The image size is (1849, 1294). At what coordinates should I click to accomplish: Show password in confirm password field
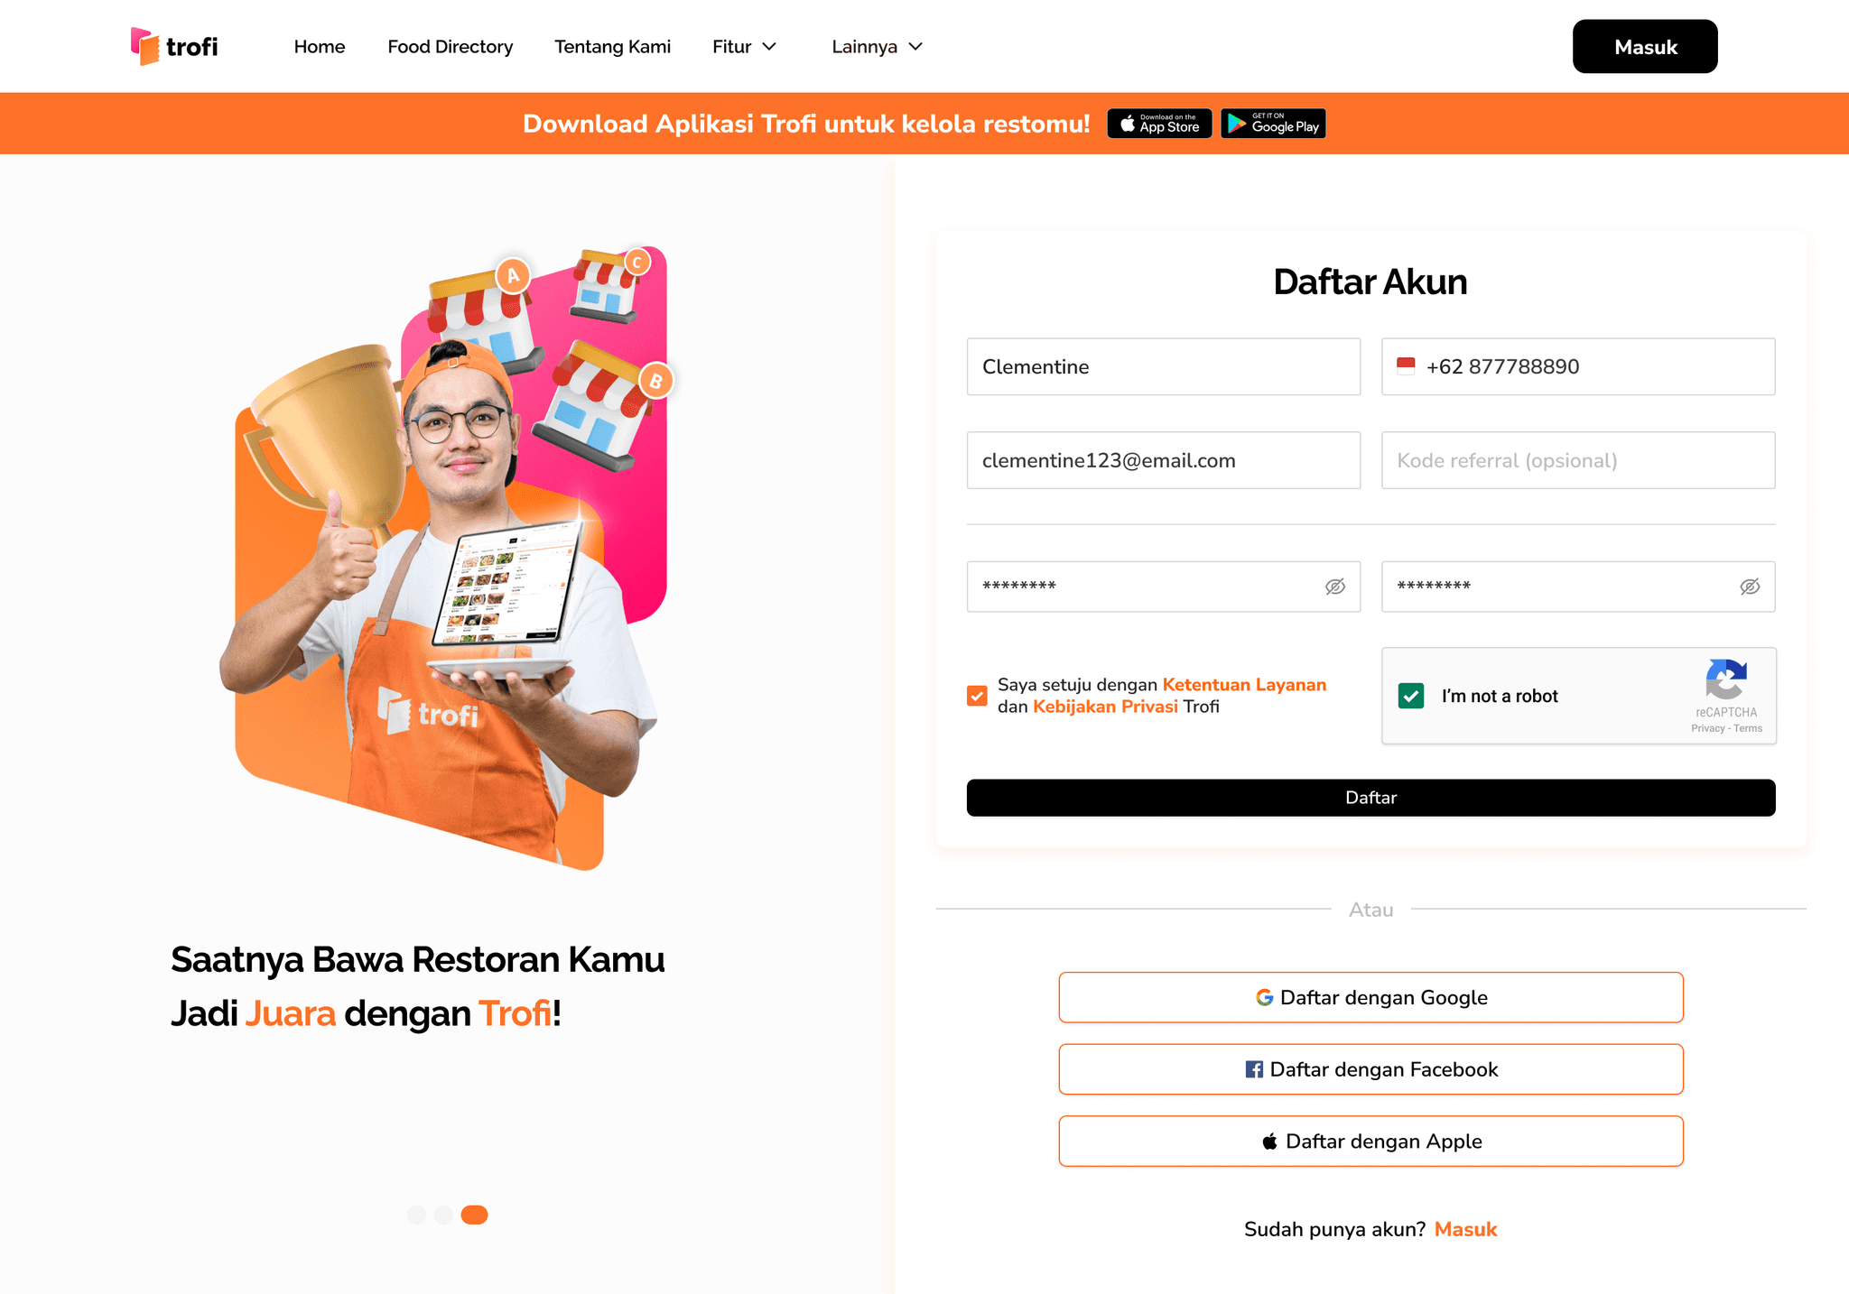click(1750, 587)
